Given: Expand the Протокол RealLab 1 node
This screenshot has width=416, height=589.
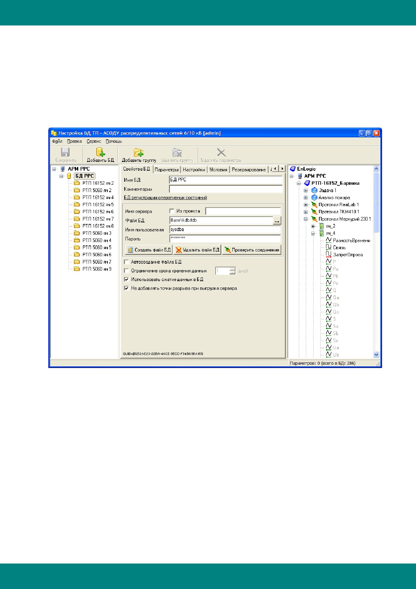Looking at the screenshot, I should 306,205.
